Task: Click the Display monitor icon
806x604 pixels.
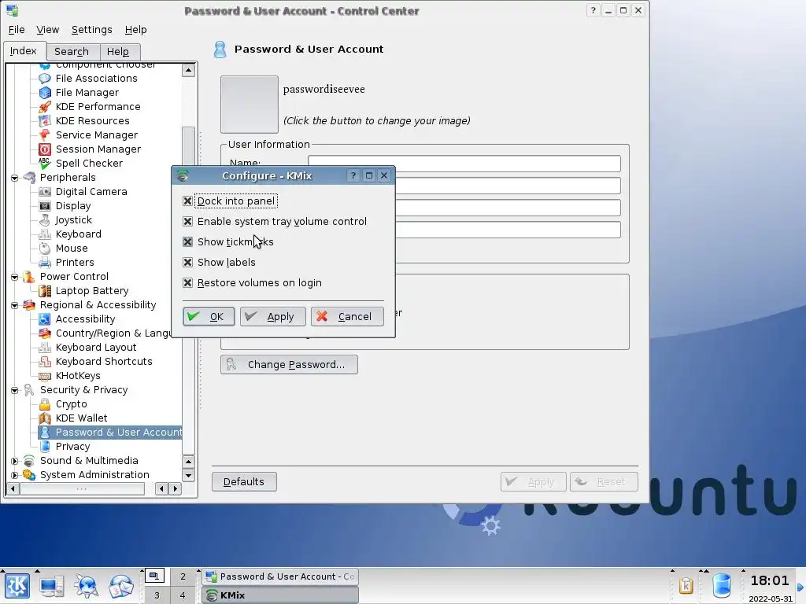Action: point(45,206)
